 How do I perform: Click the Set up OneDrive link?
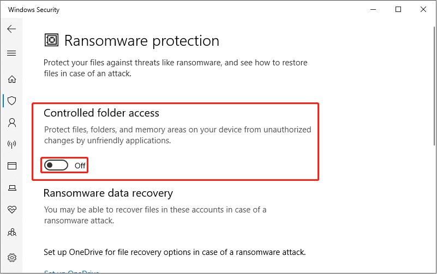71,272
